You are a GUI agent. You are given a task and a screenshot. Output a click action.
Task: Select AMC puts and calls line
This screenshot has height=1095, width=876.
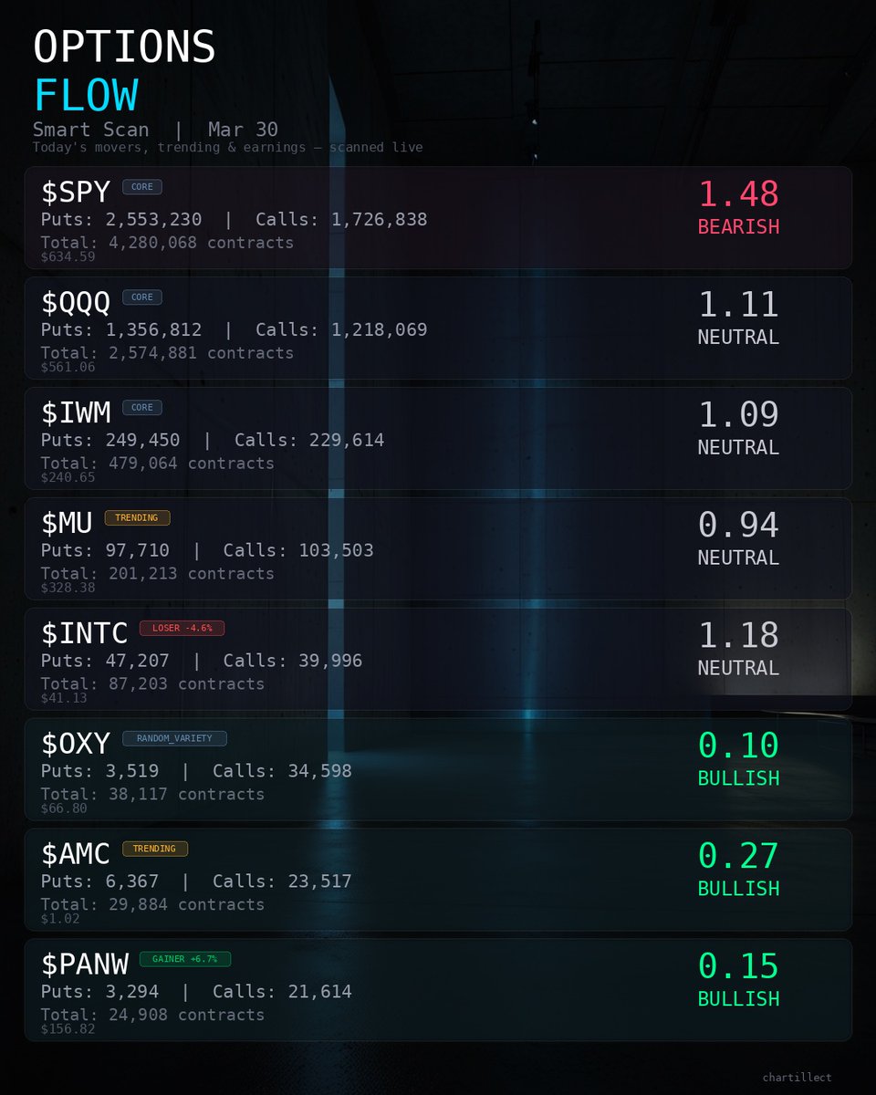[x=196, y=882]
